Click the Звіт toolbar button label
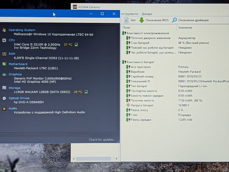This screenshot has width=229, height=172. point(133,20)
